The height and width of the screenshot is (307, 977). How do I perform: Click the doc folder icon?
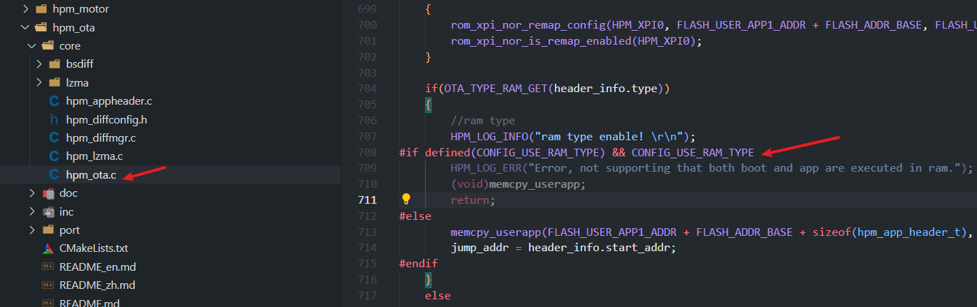pos(48,193)
